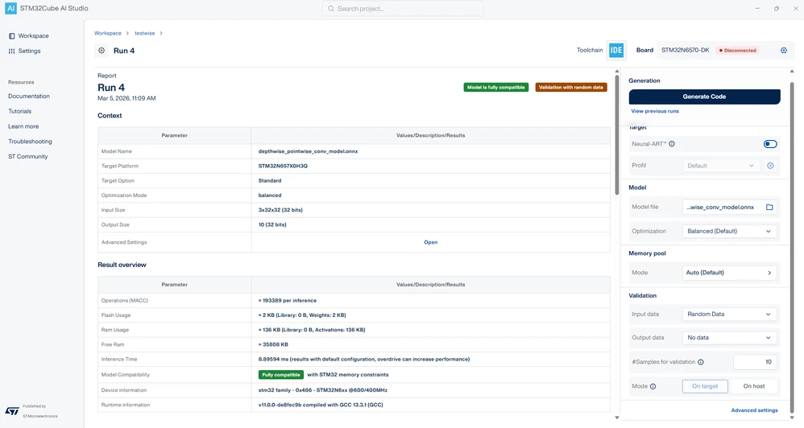The width and height of the screenshot is (804, 428).
Task: Open the Output data No data dropdown
Action: tap(728, 338)
